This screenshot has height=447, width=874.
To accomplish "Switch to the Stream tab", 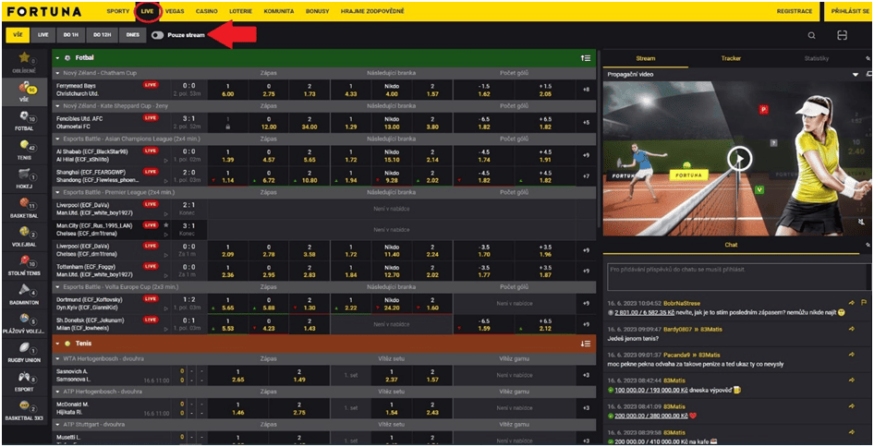I will pyautogui.click(x=646, y=58).
